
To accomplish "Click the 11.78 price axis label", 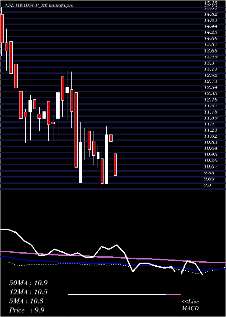I will point(211,112).
